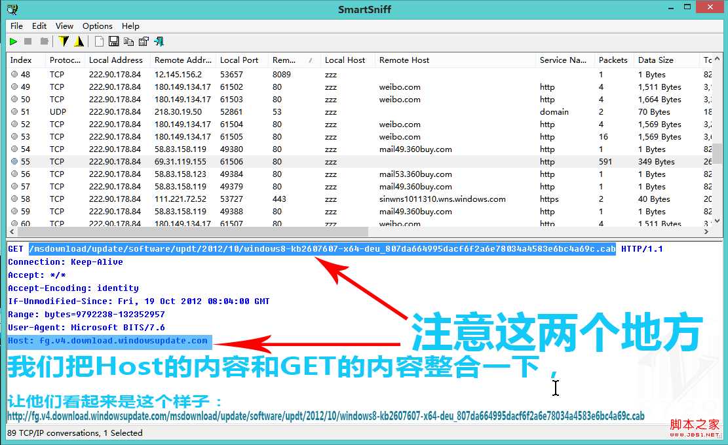Click the highlighted GET request path
Image resolution: width=728 pixels, height=445 pixels.
(x=322, y=249)
